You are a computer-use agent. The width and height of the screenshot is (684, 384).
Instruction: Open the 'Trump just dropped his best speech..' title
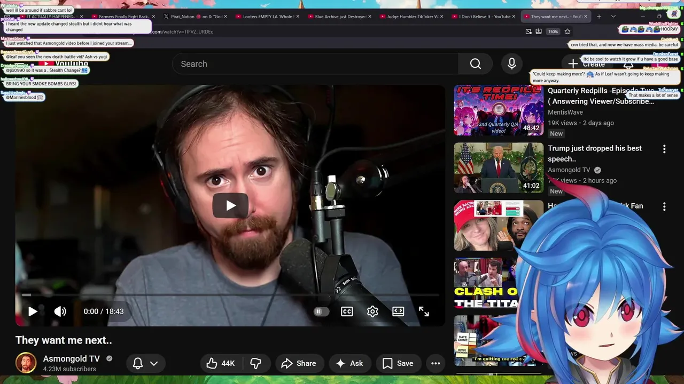coord(595,154)
